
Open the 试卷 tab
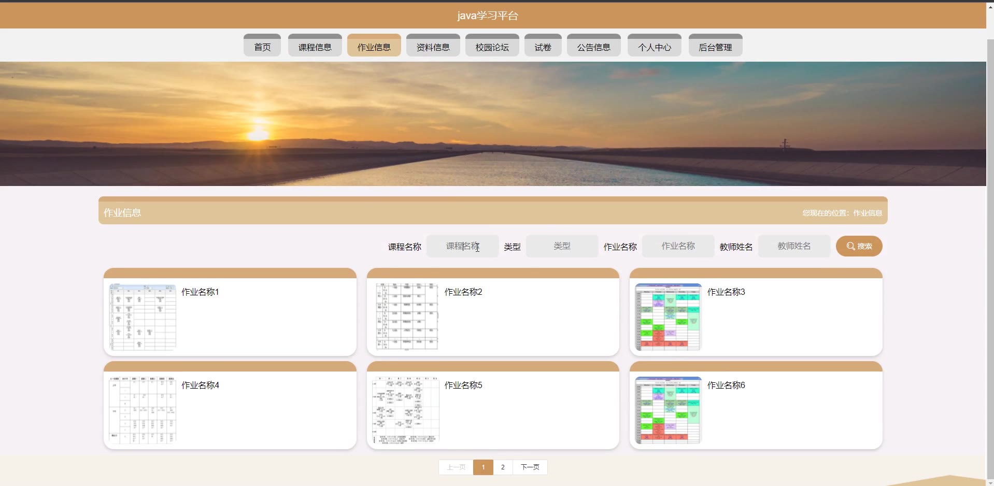click(543, 47)
